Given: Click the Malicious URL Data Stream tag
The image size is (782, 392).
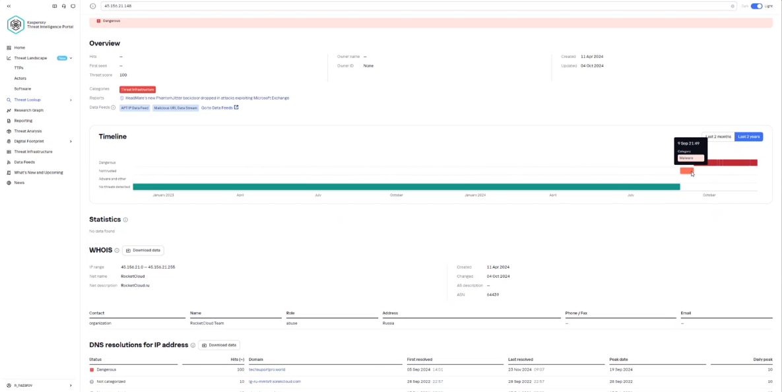Looking at the screenshot, I should pyautogui.click(x=175, y=108).
